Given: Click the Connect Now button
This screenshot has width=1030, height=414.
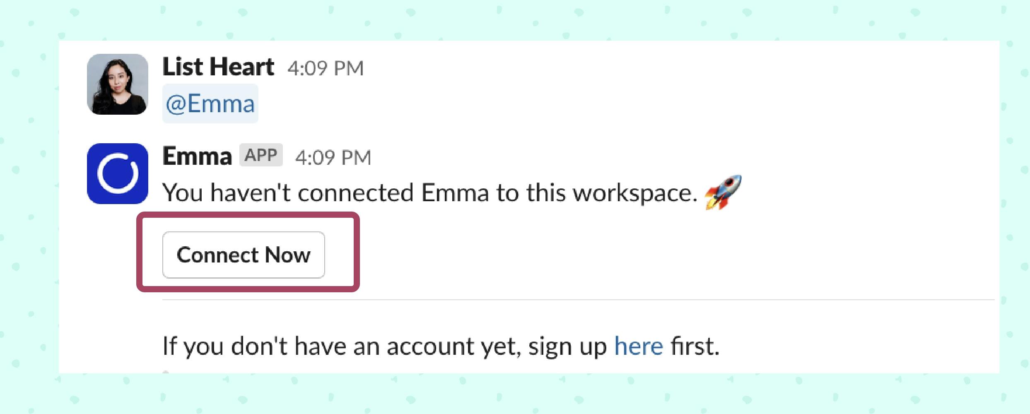Looking at the screenshot, I should (x=244, y=255).
